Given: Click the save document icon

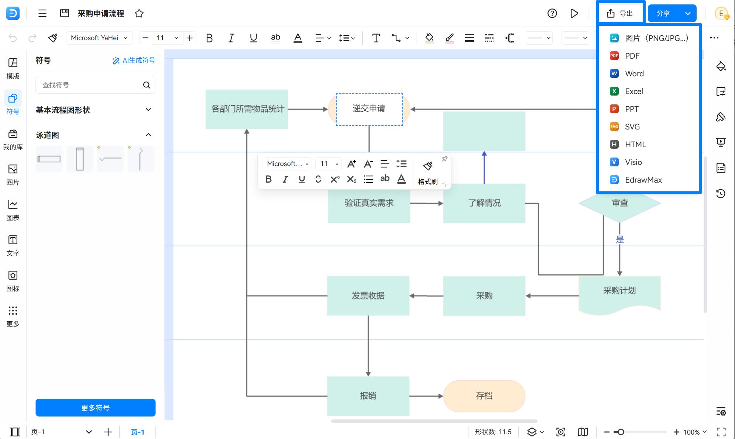Looking at the screenshot, I should tap(65, 13).
